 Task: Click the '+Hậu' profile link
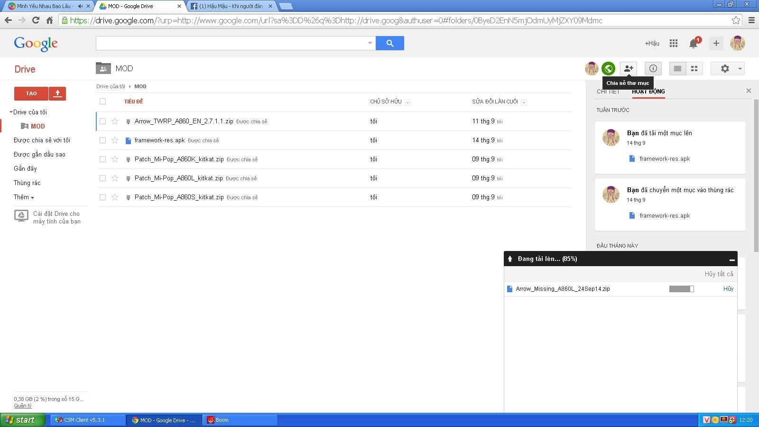click(x=652, y=43)
